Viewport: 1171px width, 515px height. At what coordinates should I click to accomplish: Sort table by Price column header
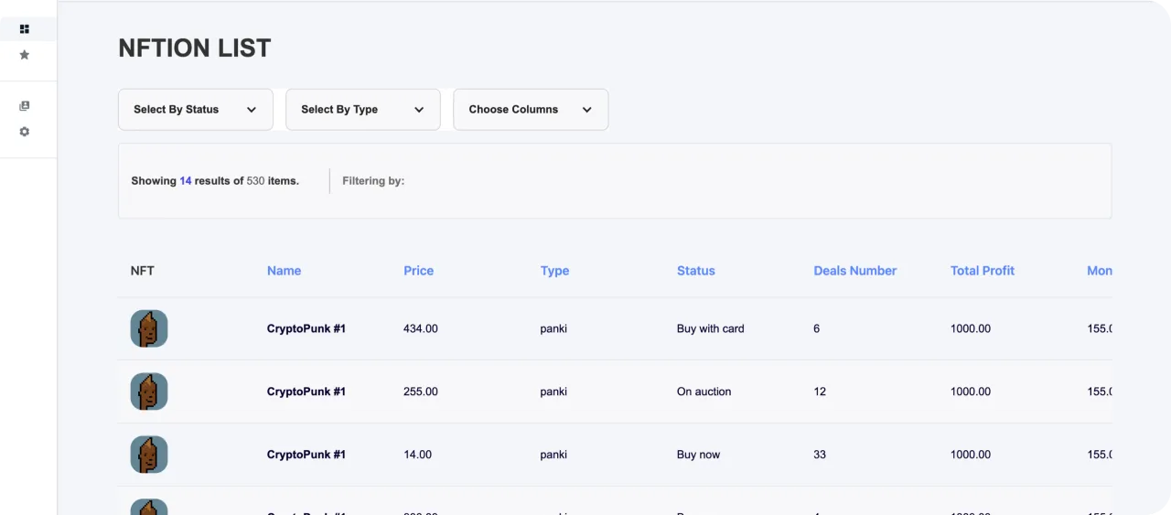pyautogui.click(x=419, y=271)
